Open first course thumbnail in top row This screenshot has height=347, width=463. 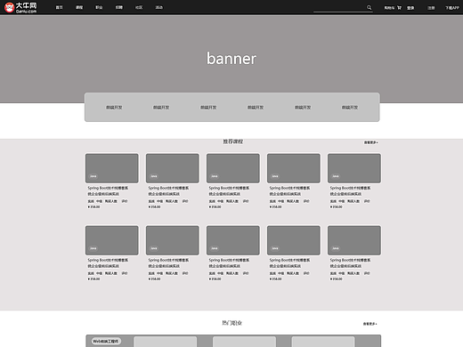click(112, 168)
